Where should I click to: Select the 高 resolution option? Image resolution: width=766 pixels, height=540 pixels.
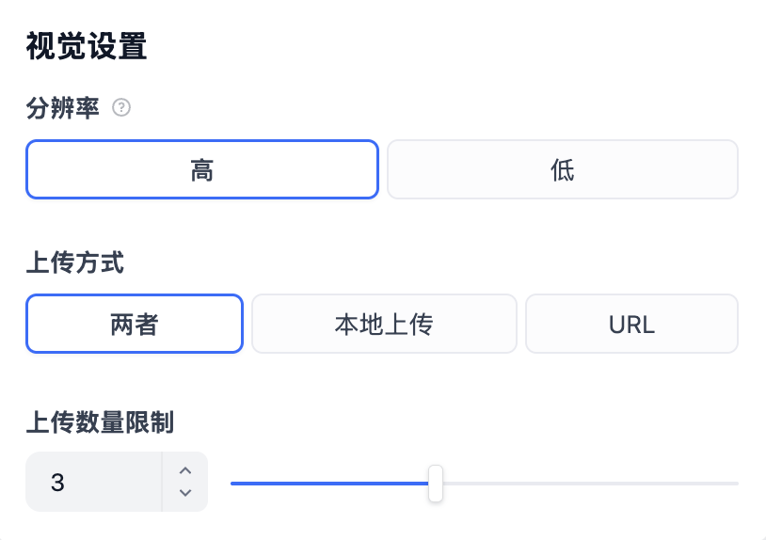point(201,169)
